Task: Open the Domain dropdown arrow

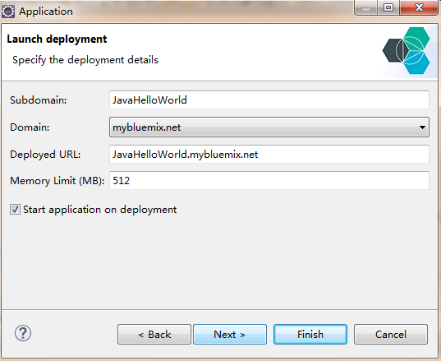Action: coord(422,127)
